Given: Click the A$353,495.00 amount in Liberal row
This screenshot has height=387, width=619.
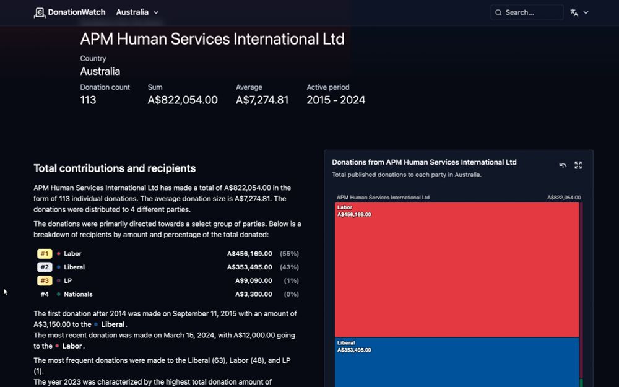Looking at the screenshot, I should pos(249,267).
